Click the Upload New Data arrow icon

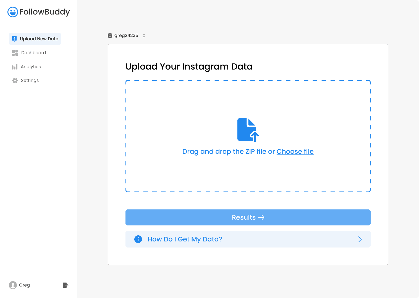click(x=14, y=39)
